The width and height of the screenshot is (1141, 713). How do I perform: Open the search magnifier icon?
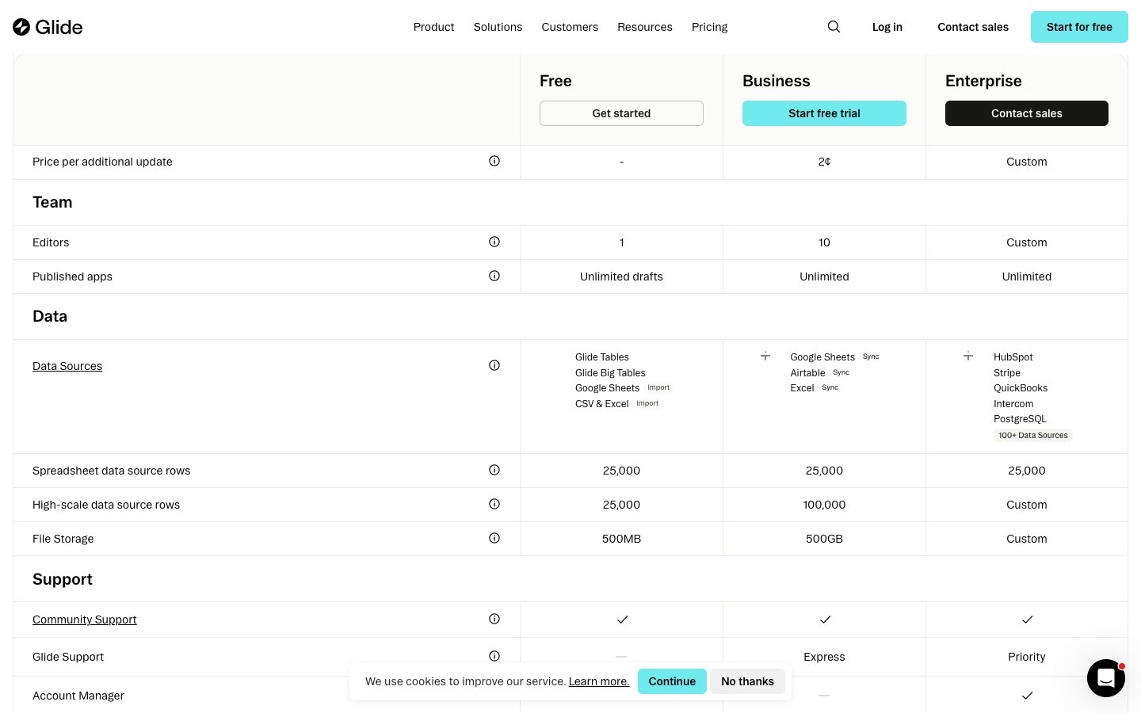click(834, 27)
